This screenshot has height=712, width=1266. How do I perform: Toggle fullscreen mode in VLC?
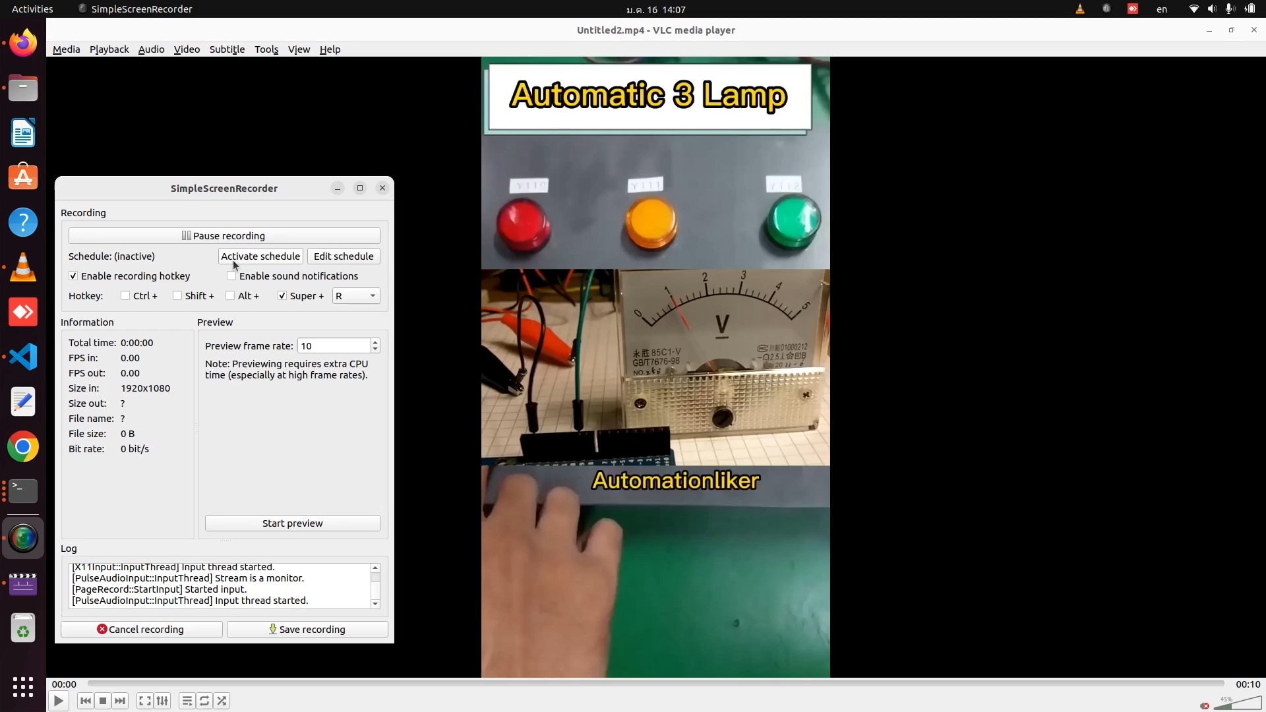click(144, 701)
